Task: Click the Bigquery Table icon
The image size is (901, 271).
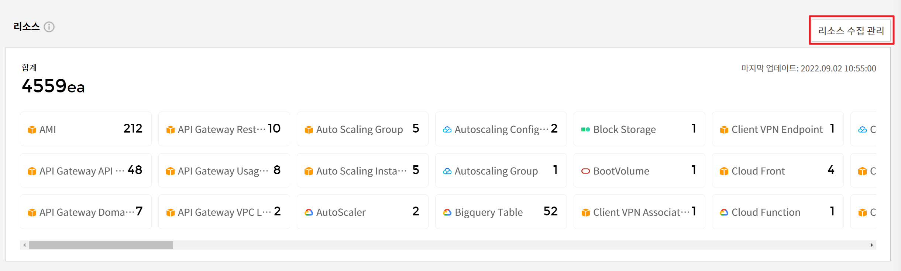Action: (447, 212)
